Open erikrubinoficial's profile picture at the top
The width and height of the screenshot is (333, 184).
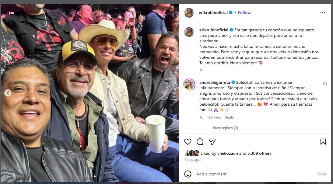point(189,12)
